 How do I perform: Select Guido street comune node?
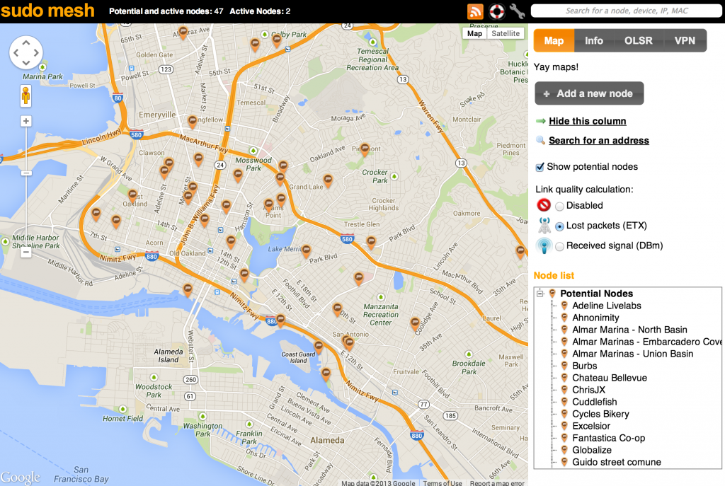[x=617, y=462]
